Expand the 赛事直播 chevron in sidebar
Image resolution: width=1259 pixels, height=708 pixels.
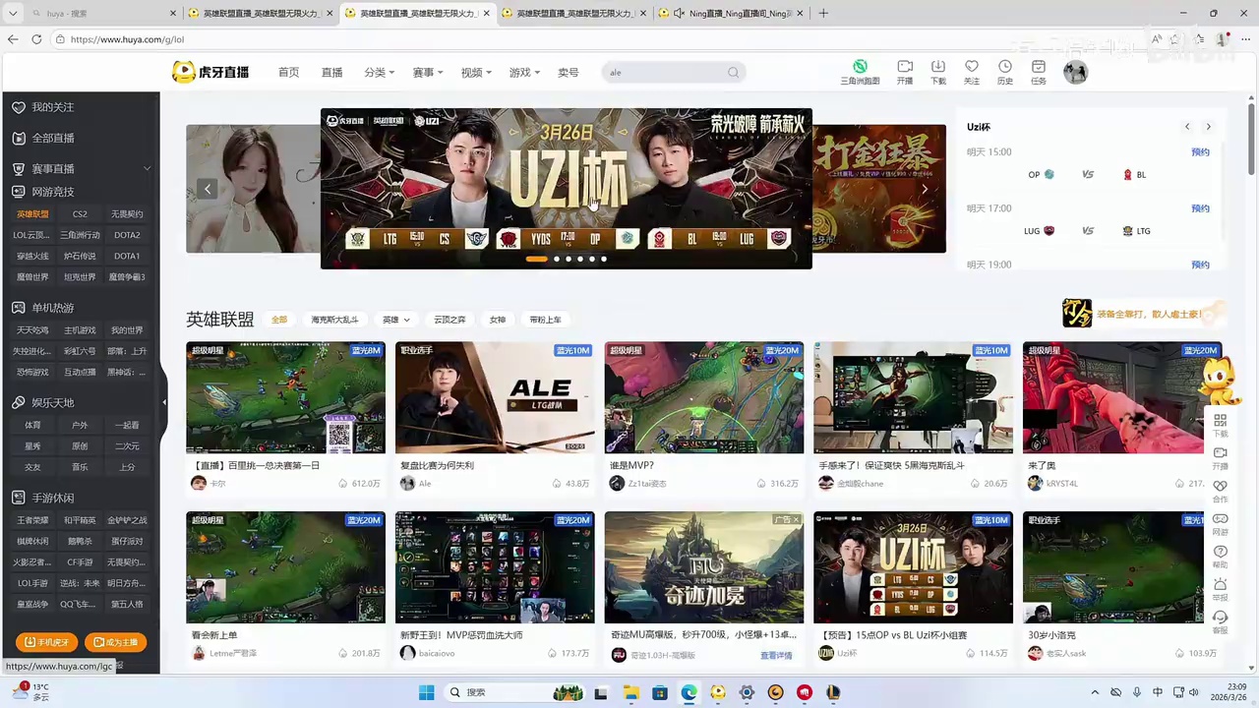(x=147, y=169)
